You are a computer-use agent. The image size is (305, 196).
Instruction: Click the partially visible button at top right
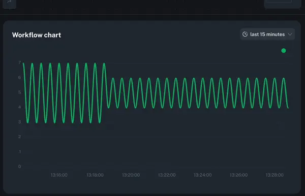point(282,4)
